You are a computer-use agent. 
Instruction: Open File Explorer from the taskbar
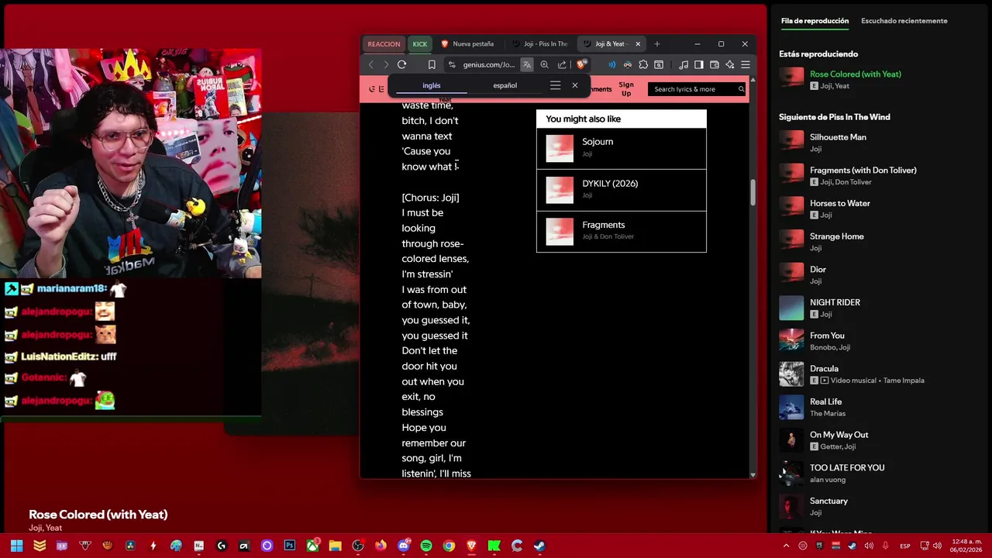pos(335,546)
